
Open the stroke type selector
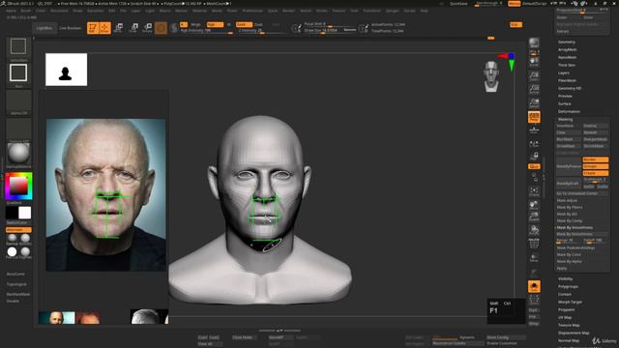coord(18,73)
